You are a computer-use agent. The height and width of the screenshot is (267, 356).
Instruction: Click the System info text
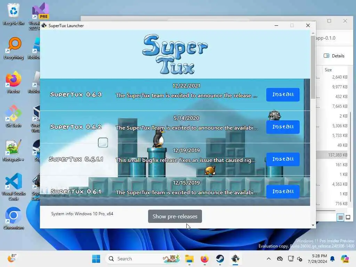82,214
